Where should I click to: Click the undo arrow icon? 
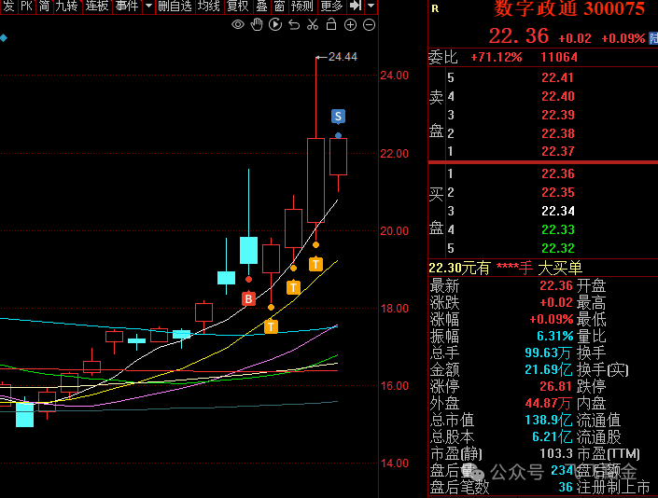pyautogui.click(x=294, y=25)
